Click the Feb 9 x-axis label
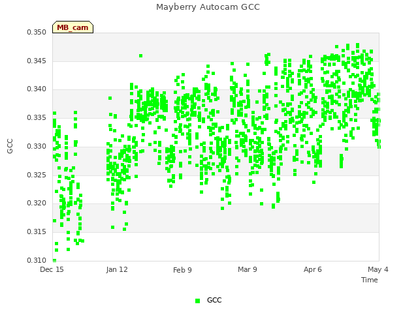This screenshot has height=313, width=418. pyautogui.click(x=182, y=270)
